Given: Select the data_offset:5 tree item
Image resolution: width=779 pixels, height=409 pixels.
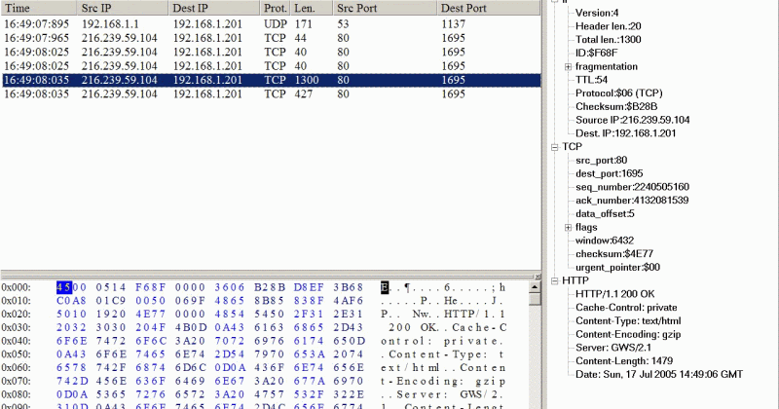Looking at the screenshot, I should point(605,214).
